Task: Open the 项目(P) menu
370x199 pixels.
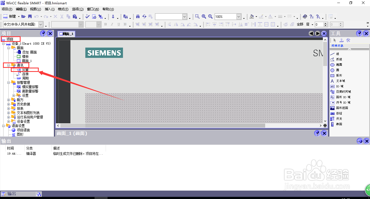Action: (x=7, y=9)
